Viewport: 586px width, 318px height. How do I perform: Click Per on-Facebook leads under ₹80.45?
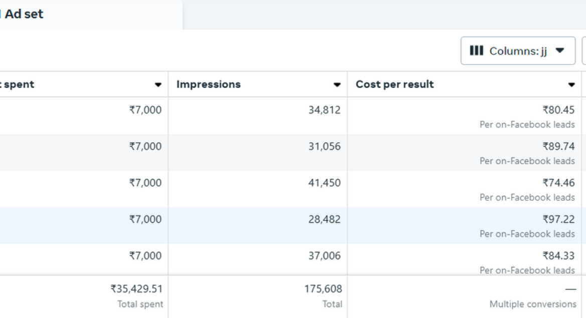[x=527, y=125]
